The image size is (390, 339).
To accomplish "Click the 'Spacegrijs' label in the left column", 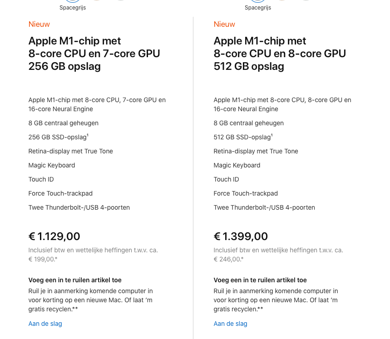I will coord(73,8).
